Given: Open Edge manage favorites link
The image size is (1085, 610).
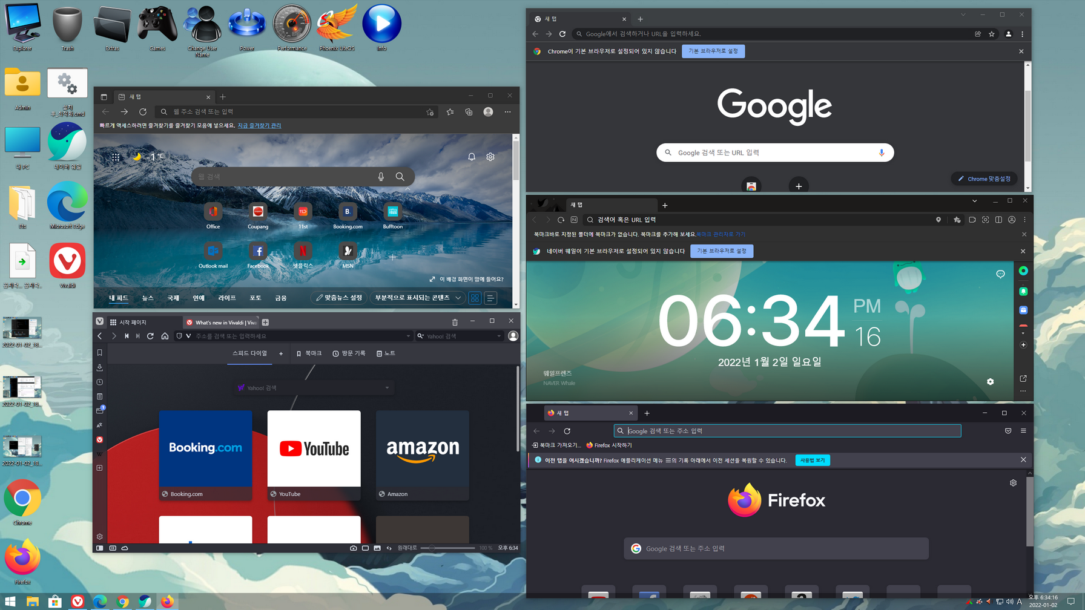Looking at the screenshot, I should coord(259,126).
